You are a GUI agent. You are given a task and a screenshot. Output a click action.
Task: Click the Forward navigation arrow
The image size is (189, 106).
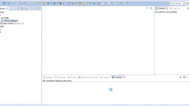pyautogui.click(x=124, y=3)
